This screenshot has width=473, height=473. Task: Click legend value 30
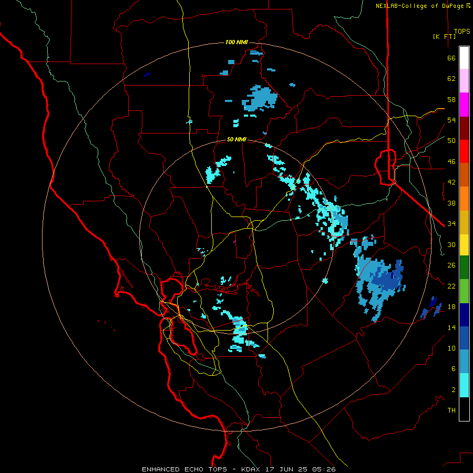[451, 244]
